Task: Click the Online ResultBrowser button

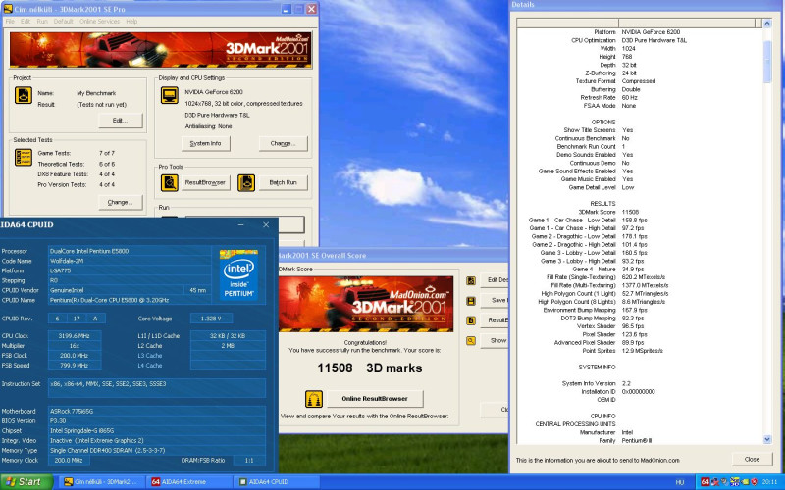Action: pyautogui.click(x=375, y=399)
